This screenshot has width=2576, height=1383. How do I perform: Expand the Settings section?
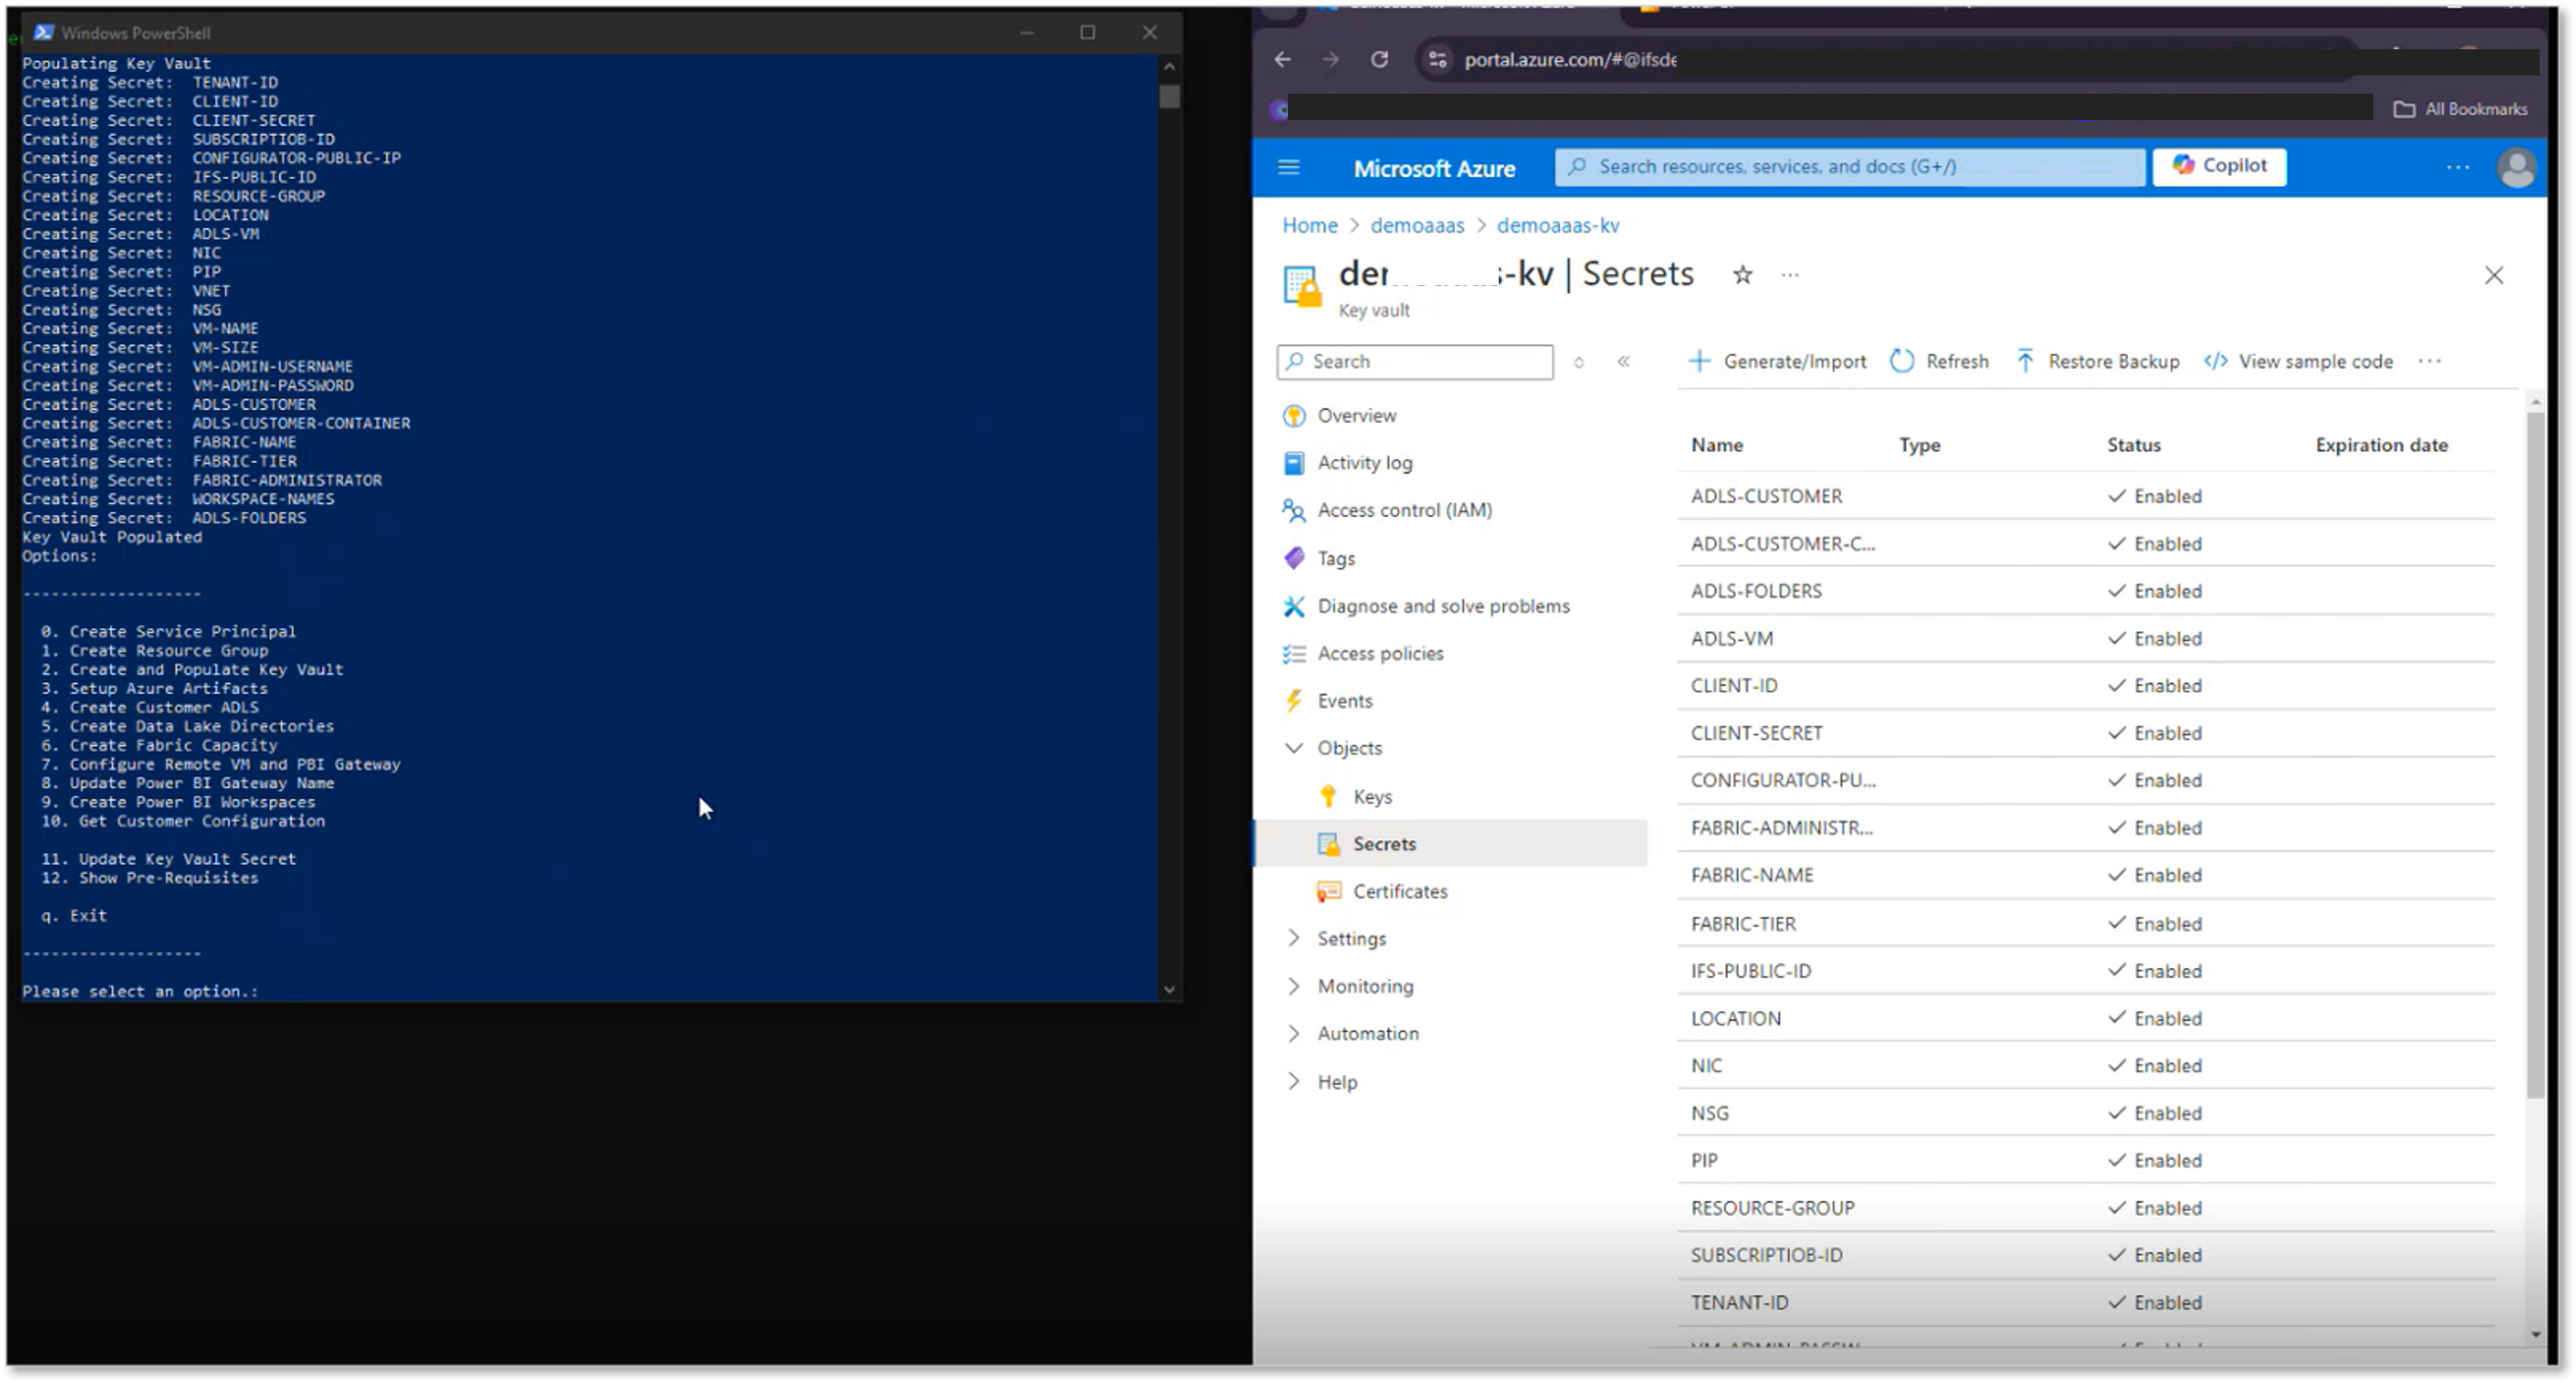[1294, 938]
